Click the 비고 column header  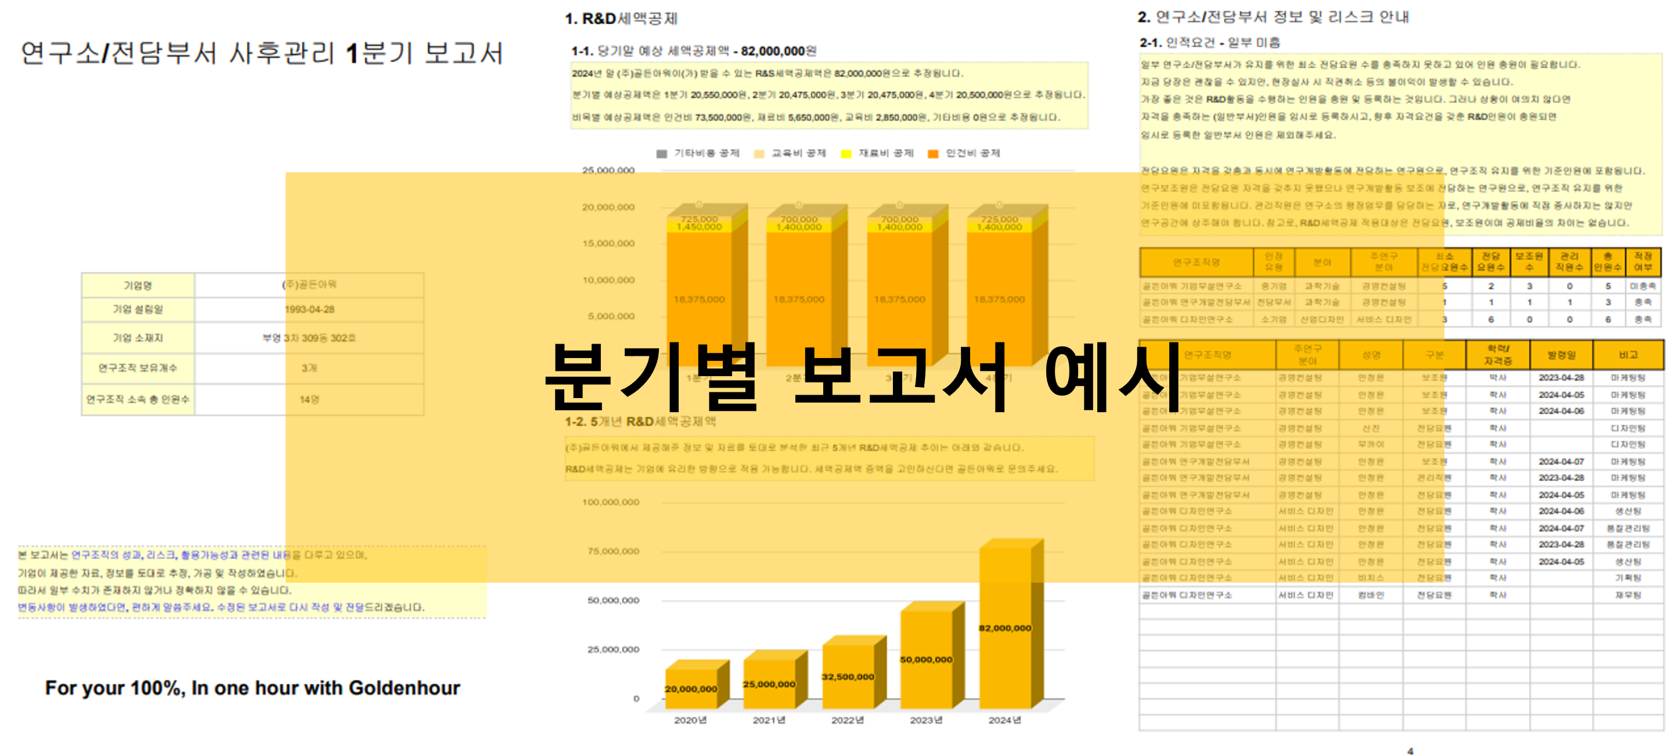coord(1627,355)
